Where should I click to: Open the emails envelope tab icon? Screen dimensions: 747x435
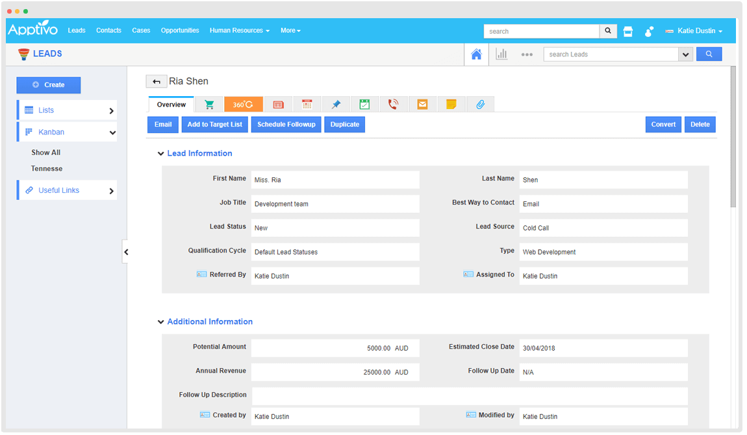pos(422,105)
